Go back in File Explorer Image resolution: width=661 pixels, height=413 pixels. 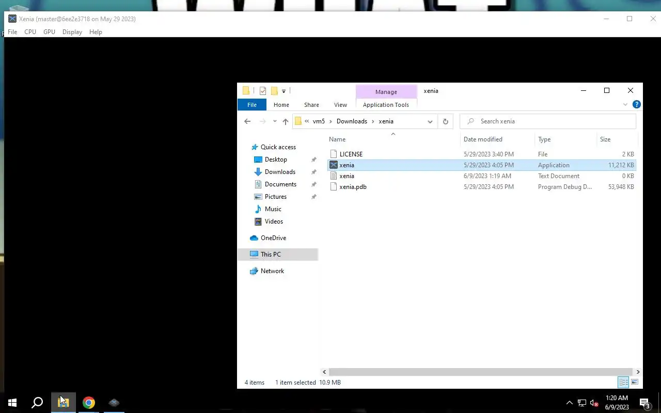[247, 121]
